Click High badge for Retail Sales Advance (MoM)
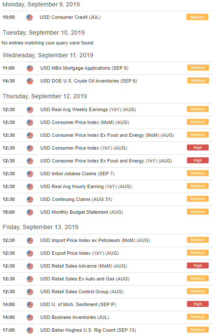Screen dimensions: 213x336 point(198,265)
